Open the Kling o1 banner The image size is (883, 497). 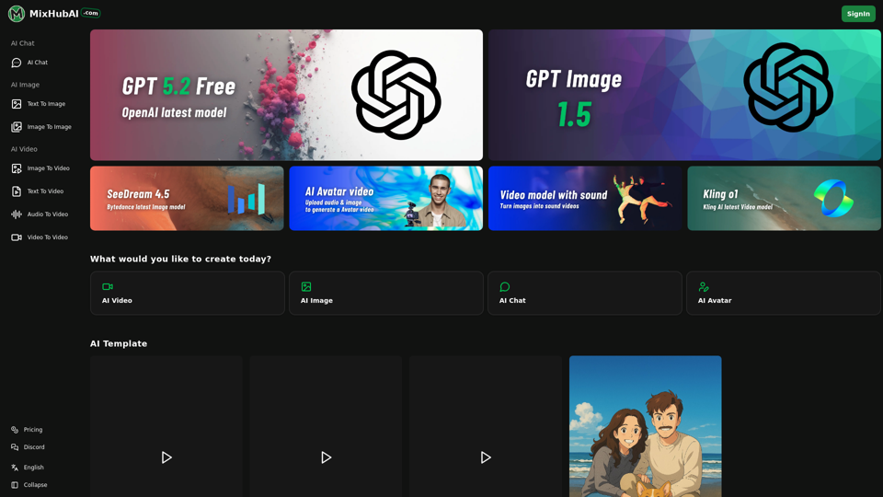784,198
